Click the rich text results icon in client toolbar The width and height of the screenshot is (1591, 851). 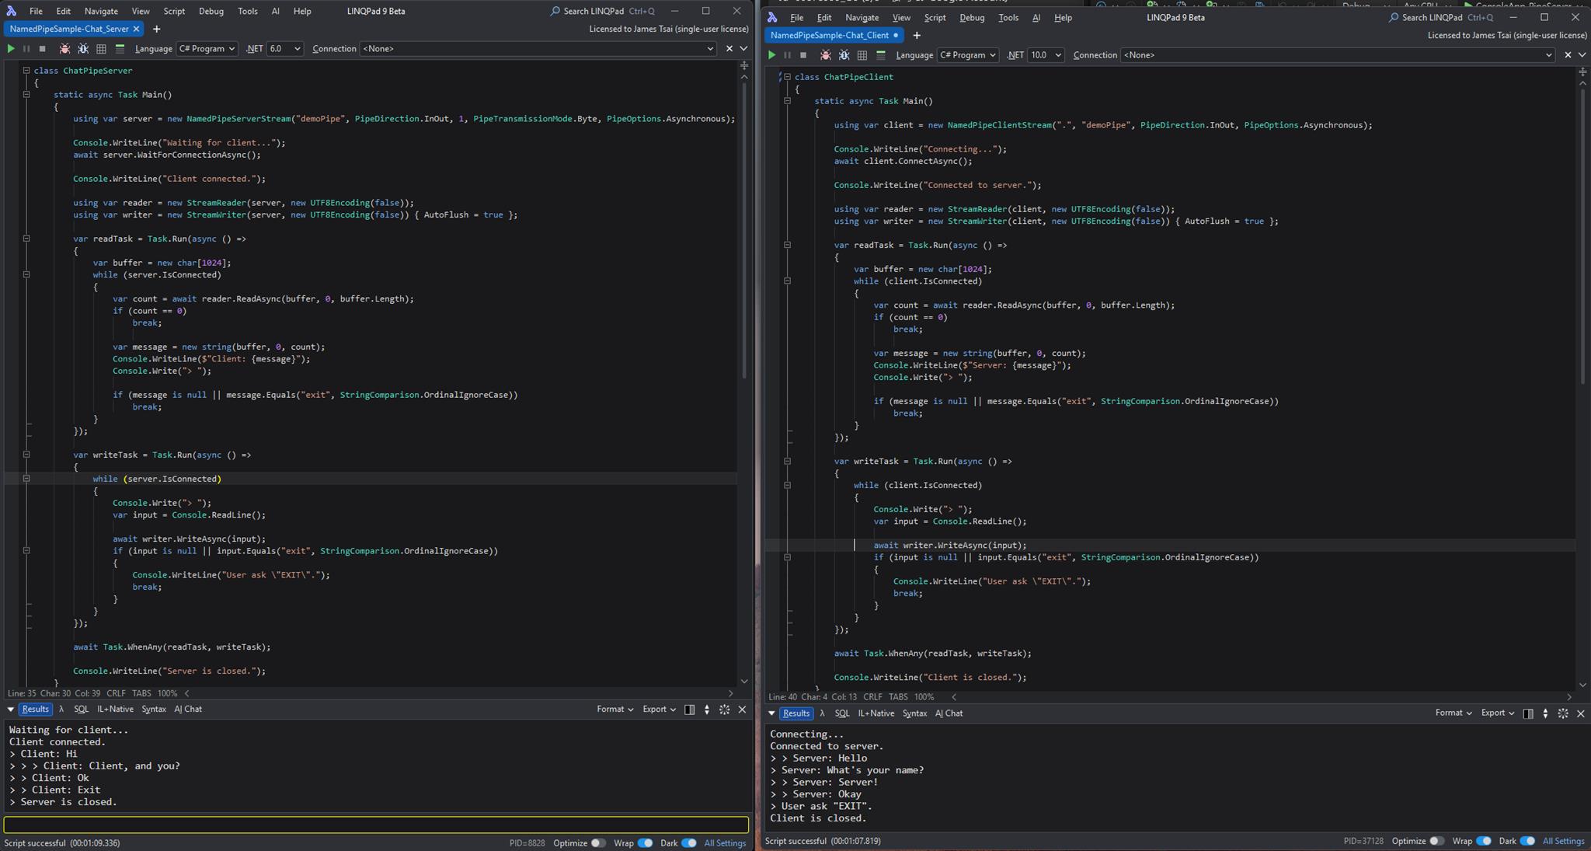pos(880,55)
